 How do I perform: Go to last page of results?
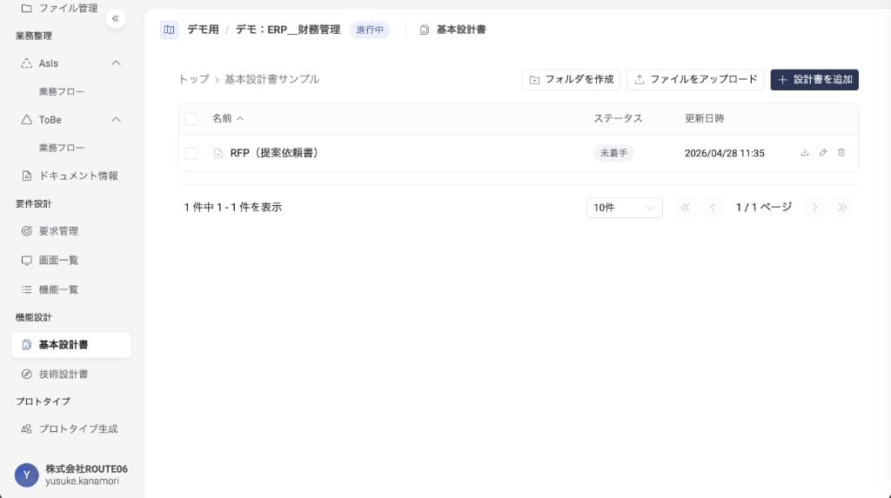842,208
